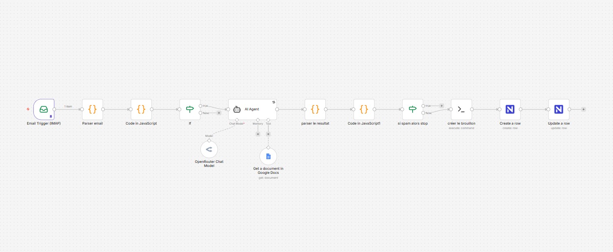Open the AI Agent node
Screen dimensions: 613x252
252,109
